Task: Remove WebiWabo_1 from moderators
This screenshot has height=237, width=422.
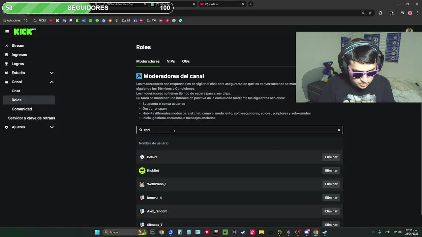Action: pyautogui.click(x=331, y=184)
